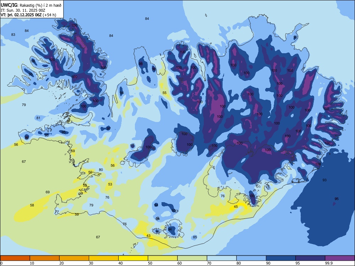Click the orange 10–20 legend swatch

click(x=45, y=258)
